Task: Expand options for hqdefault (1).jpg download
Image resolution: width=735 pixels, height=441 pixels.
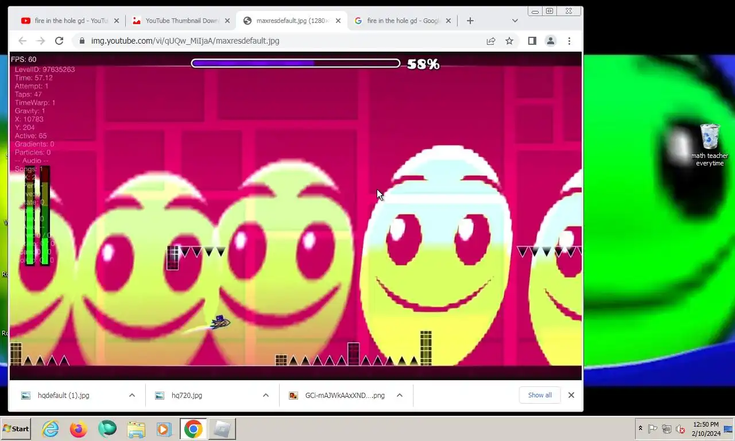Action: tap(132, 395)
